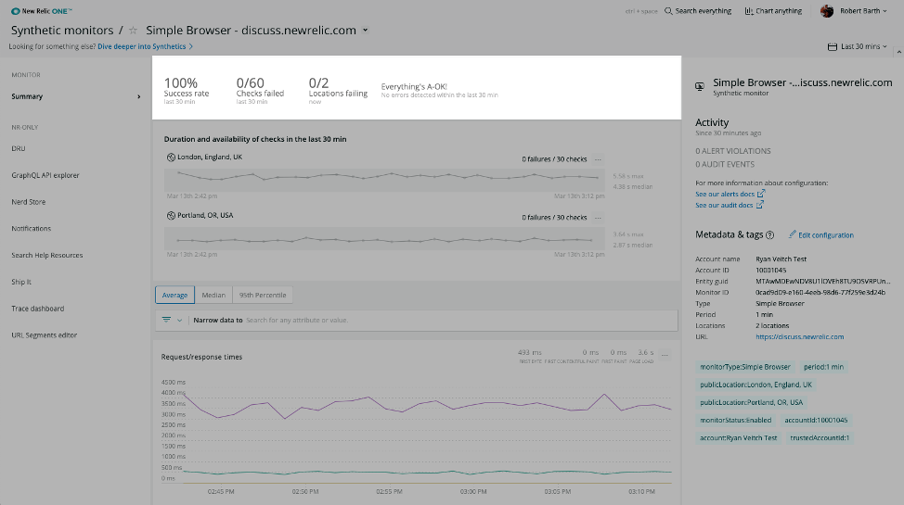Open Notifications in the sidebar

pyautogui.click(x=32, y=229)
